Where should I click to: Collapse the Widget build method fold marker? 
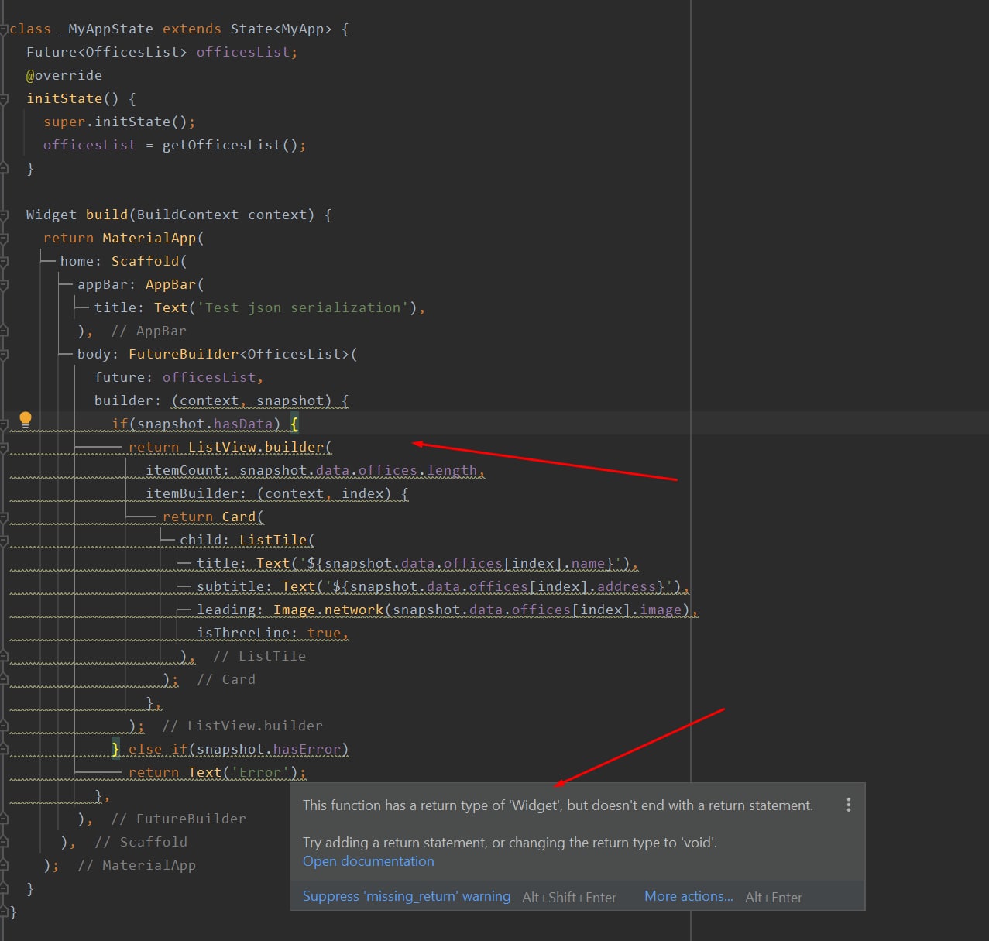[4, 215]
